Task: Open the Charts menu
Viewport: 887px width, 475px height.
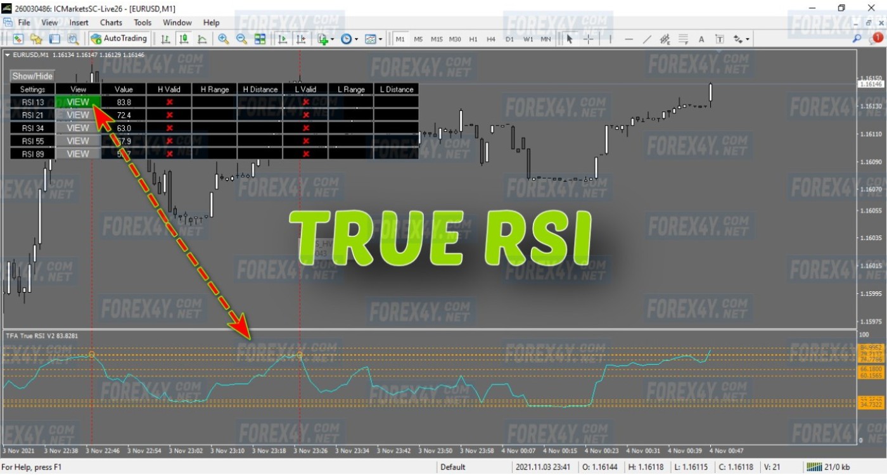Action: tap(110, 22)
